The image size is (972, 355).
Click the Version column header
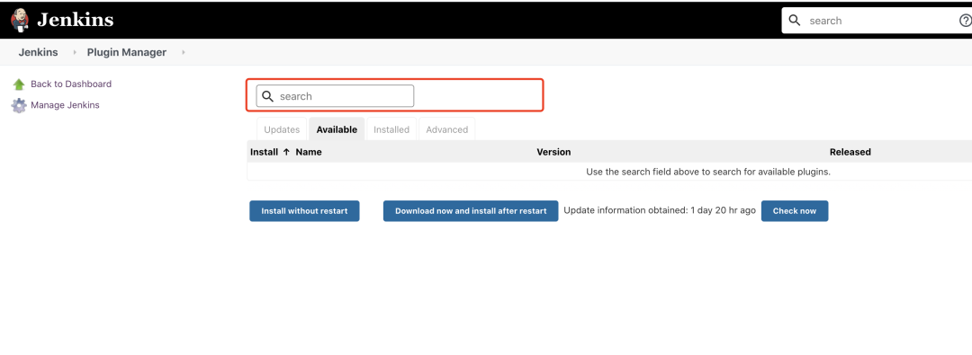click(553, 152)
